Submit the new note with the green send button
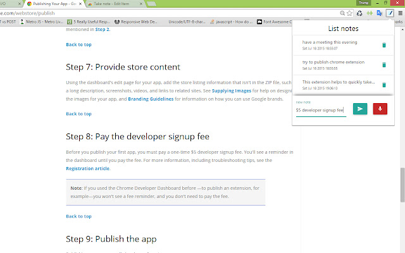This screenshot has height=253, width=405. click(x=360, y=109)
